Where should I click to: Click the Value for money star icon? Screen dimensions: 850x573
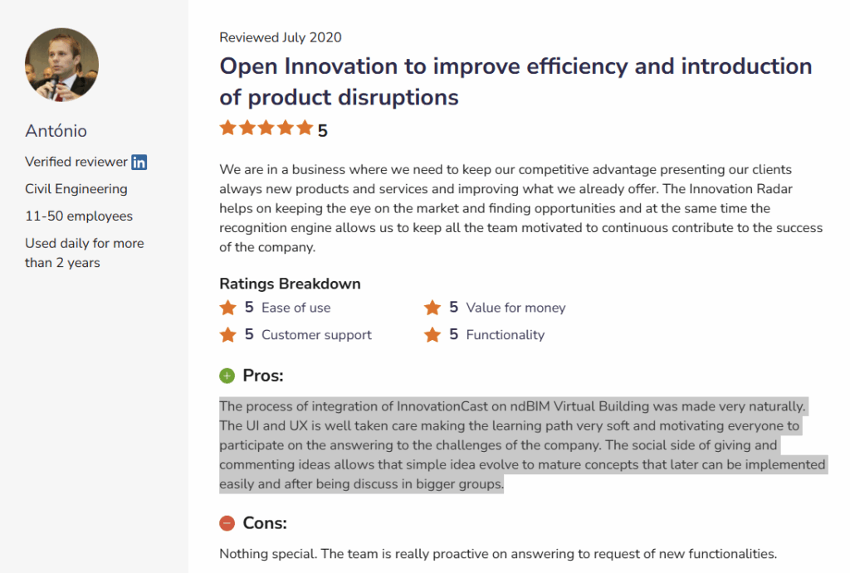coord(432,308)
